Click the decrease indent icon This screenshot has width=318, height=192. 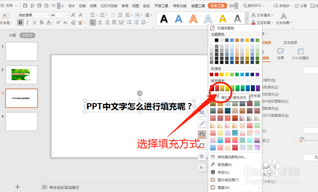[113, 15]
